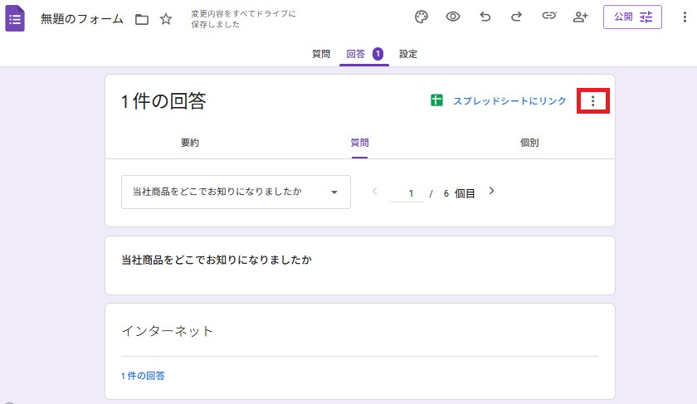Switch to the 設定 tab

[408, 54]
